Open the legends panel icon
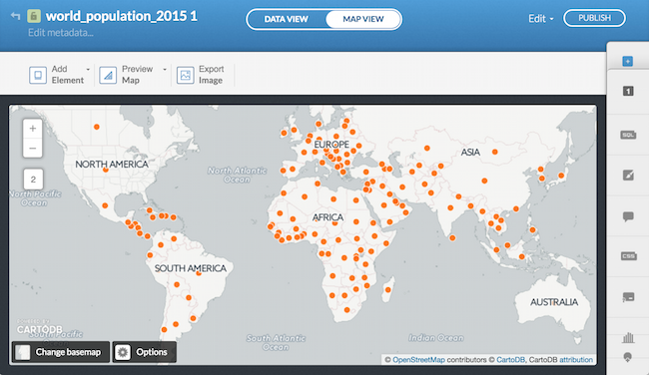Screen dimensions: 649x375 pyautogui.click(x=628, y=297)
